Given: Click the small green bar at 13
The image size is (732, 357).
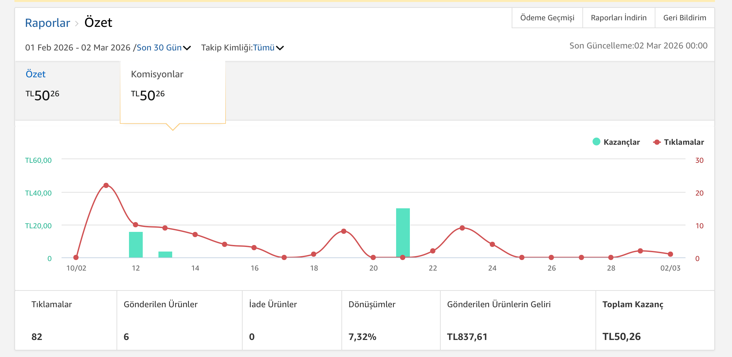Looking at the screenshot, I should (165, 254).
